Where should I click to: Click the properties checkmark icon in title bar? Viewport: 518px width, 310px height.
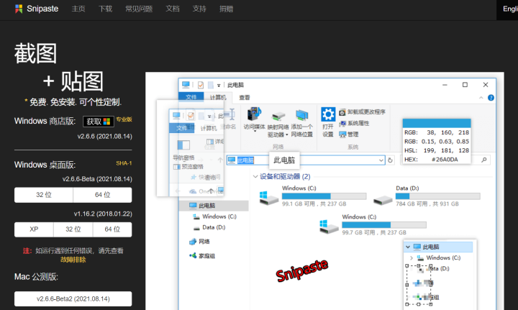point(201,85)
